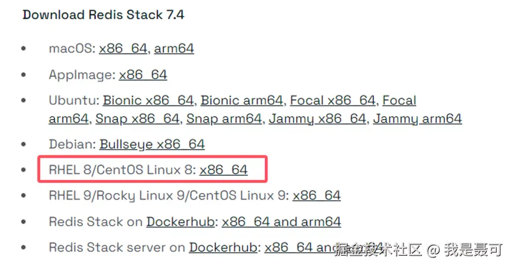Select the Focal arm64 download link
Screen dimensions: 512x267
click(x=399, y=101)
